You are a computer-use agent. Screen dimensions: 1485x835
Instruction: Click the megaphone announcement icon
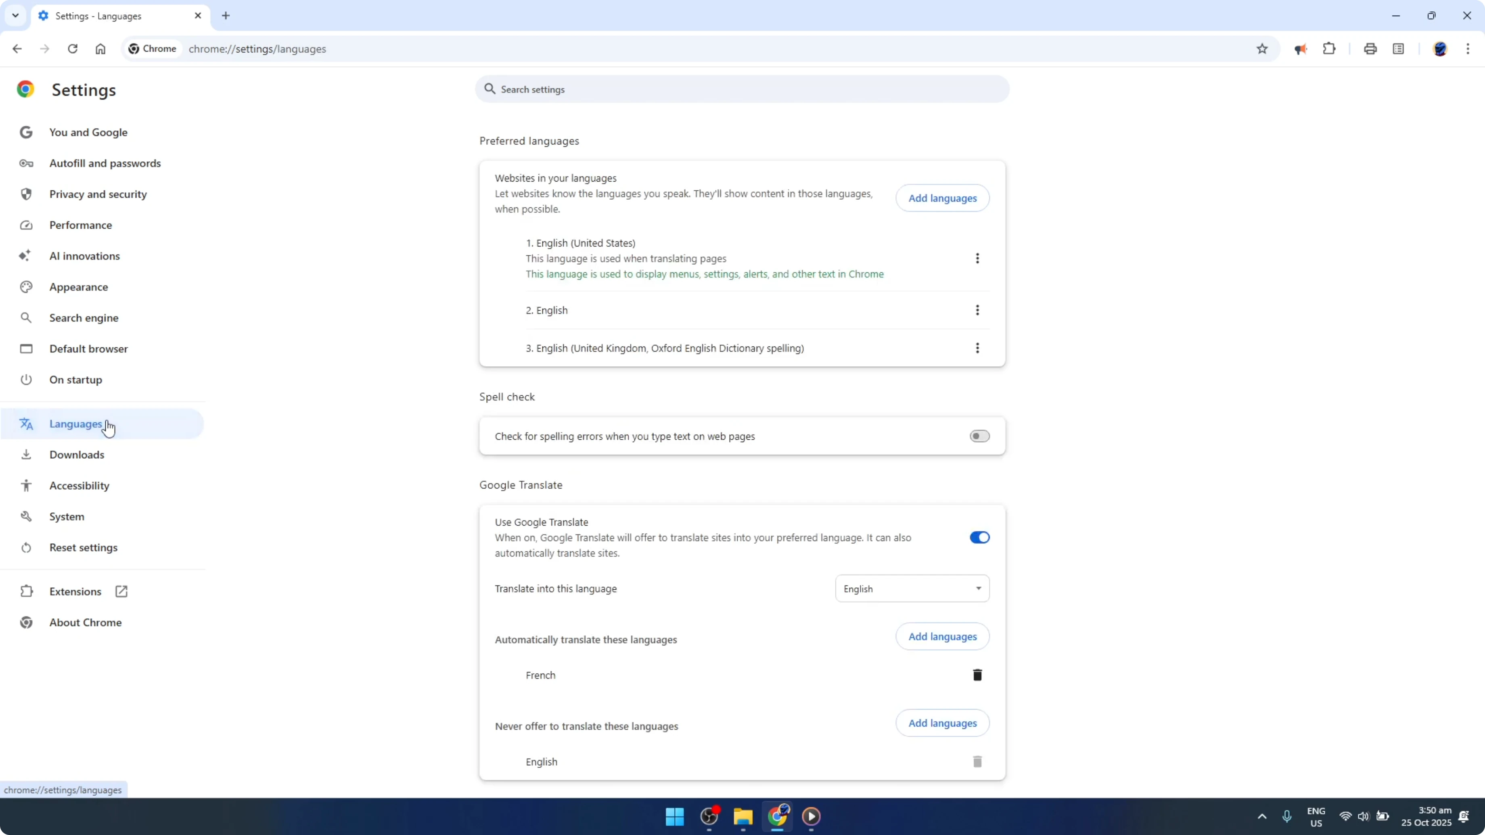pyautogui.click(x=1301, y=48)
